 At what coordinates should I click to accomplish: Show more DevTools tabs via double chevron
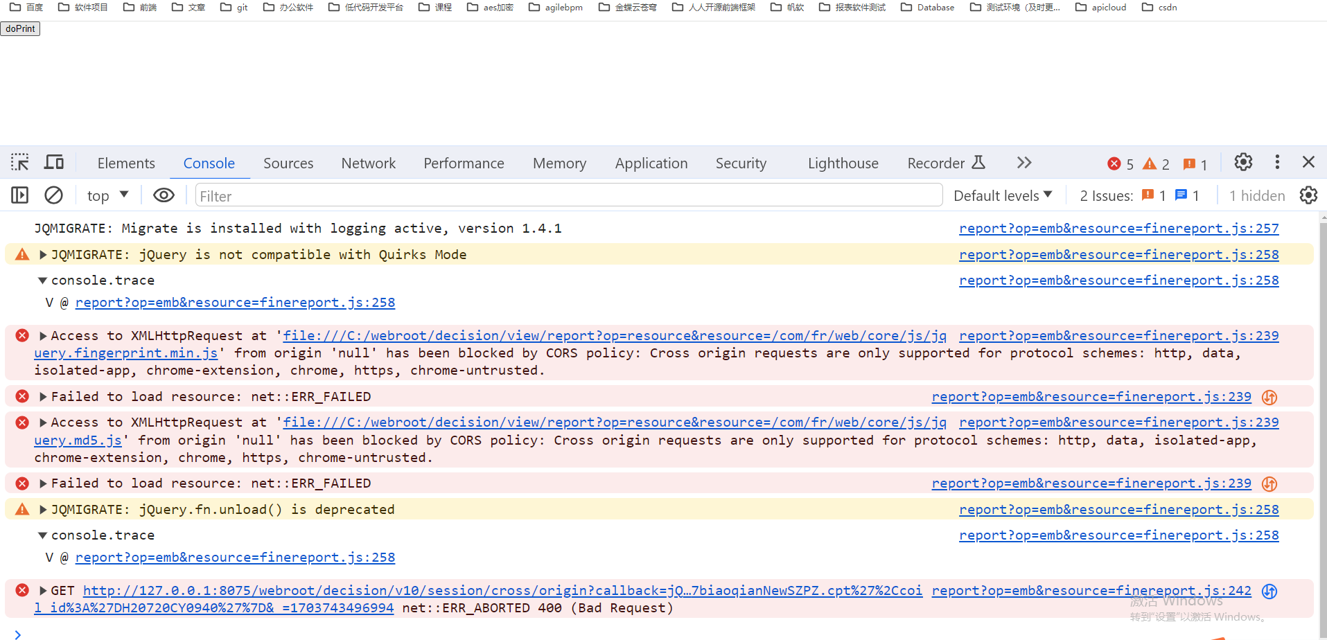(x=1024, y=163)
